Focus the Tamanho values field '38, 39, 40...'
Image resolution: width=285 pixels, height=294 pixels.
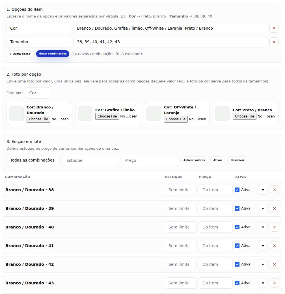point(170,42)
